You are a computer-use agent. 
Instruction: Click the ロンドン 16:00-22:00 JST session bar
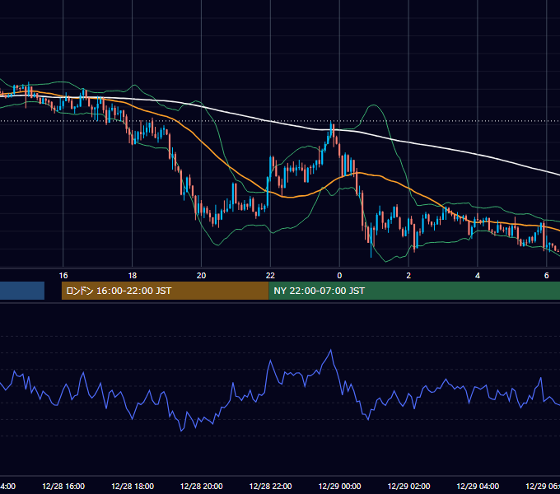[165, 291]
